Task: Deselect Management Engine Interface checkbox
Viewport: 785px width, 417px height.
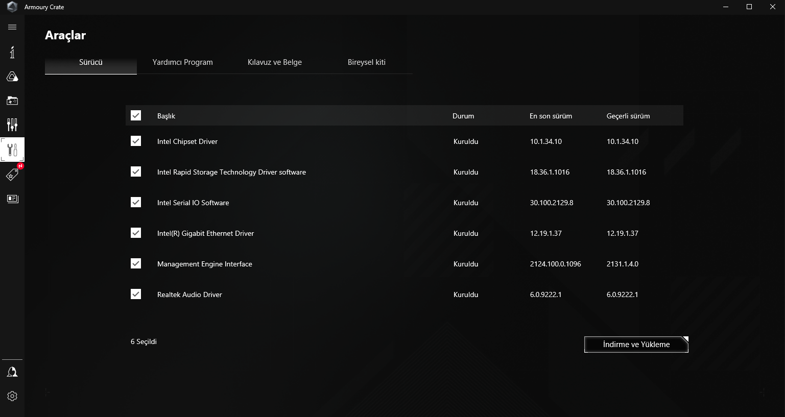Action: click(x=136, y=263)
